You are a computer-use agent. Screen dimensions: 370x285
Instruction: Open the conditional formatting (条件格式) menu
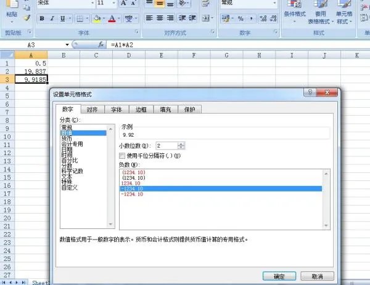coord(295,12)
